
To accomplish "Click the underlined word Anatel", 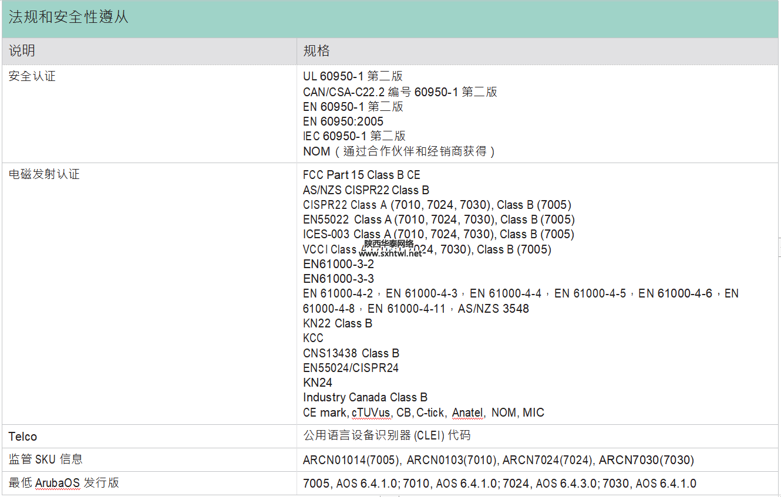I will click(x=468, y=413).
